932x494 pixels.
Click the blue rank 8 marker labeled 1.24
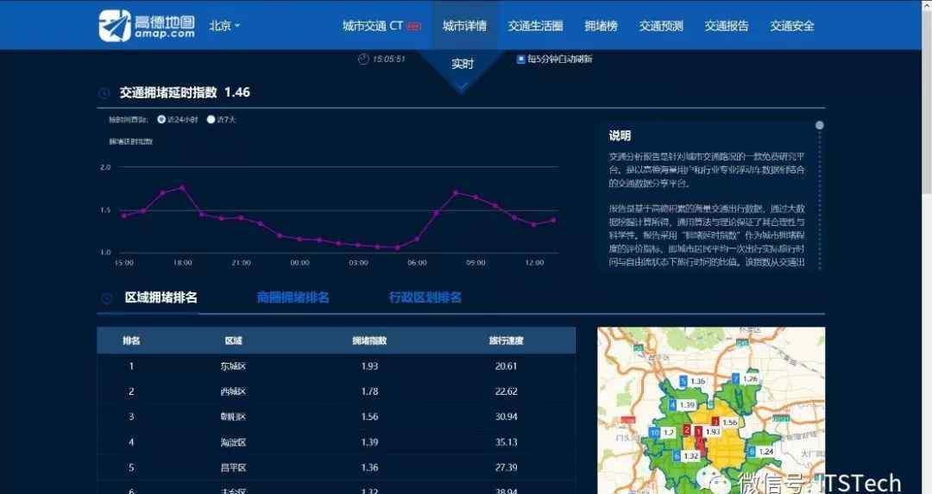tap(752, 451)
